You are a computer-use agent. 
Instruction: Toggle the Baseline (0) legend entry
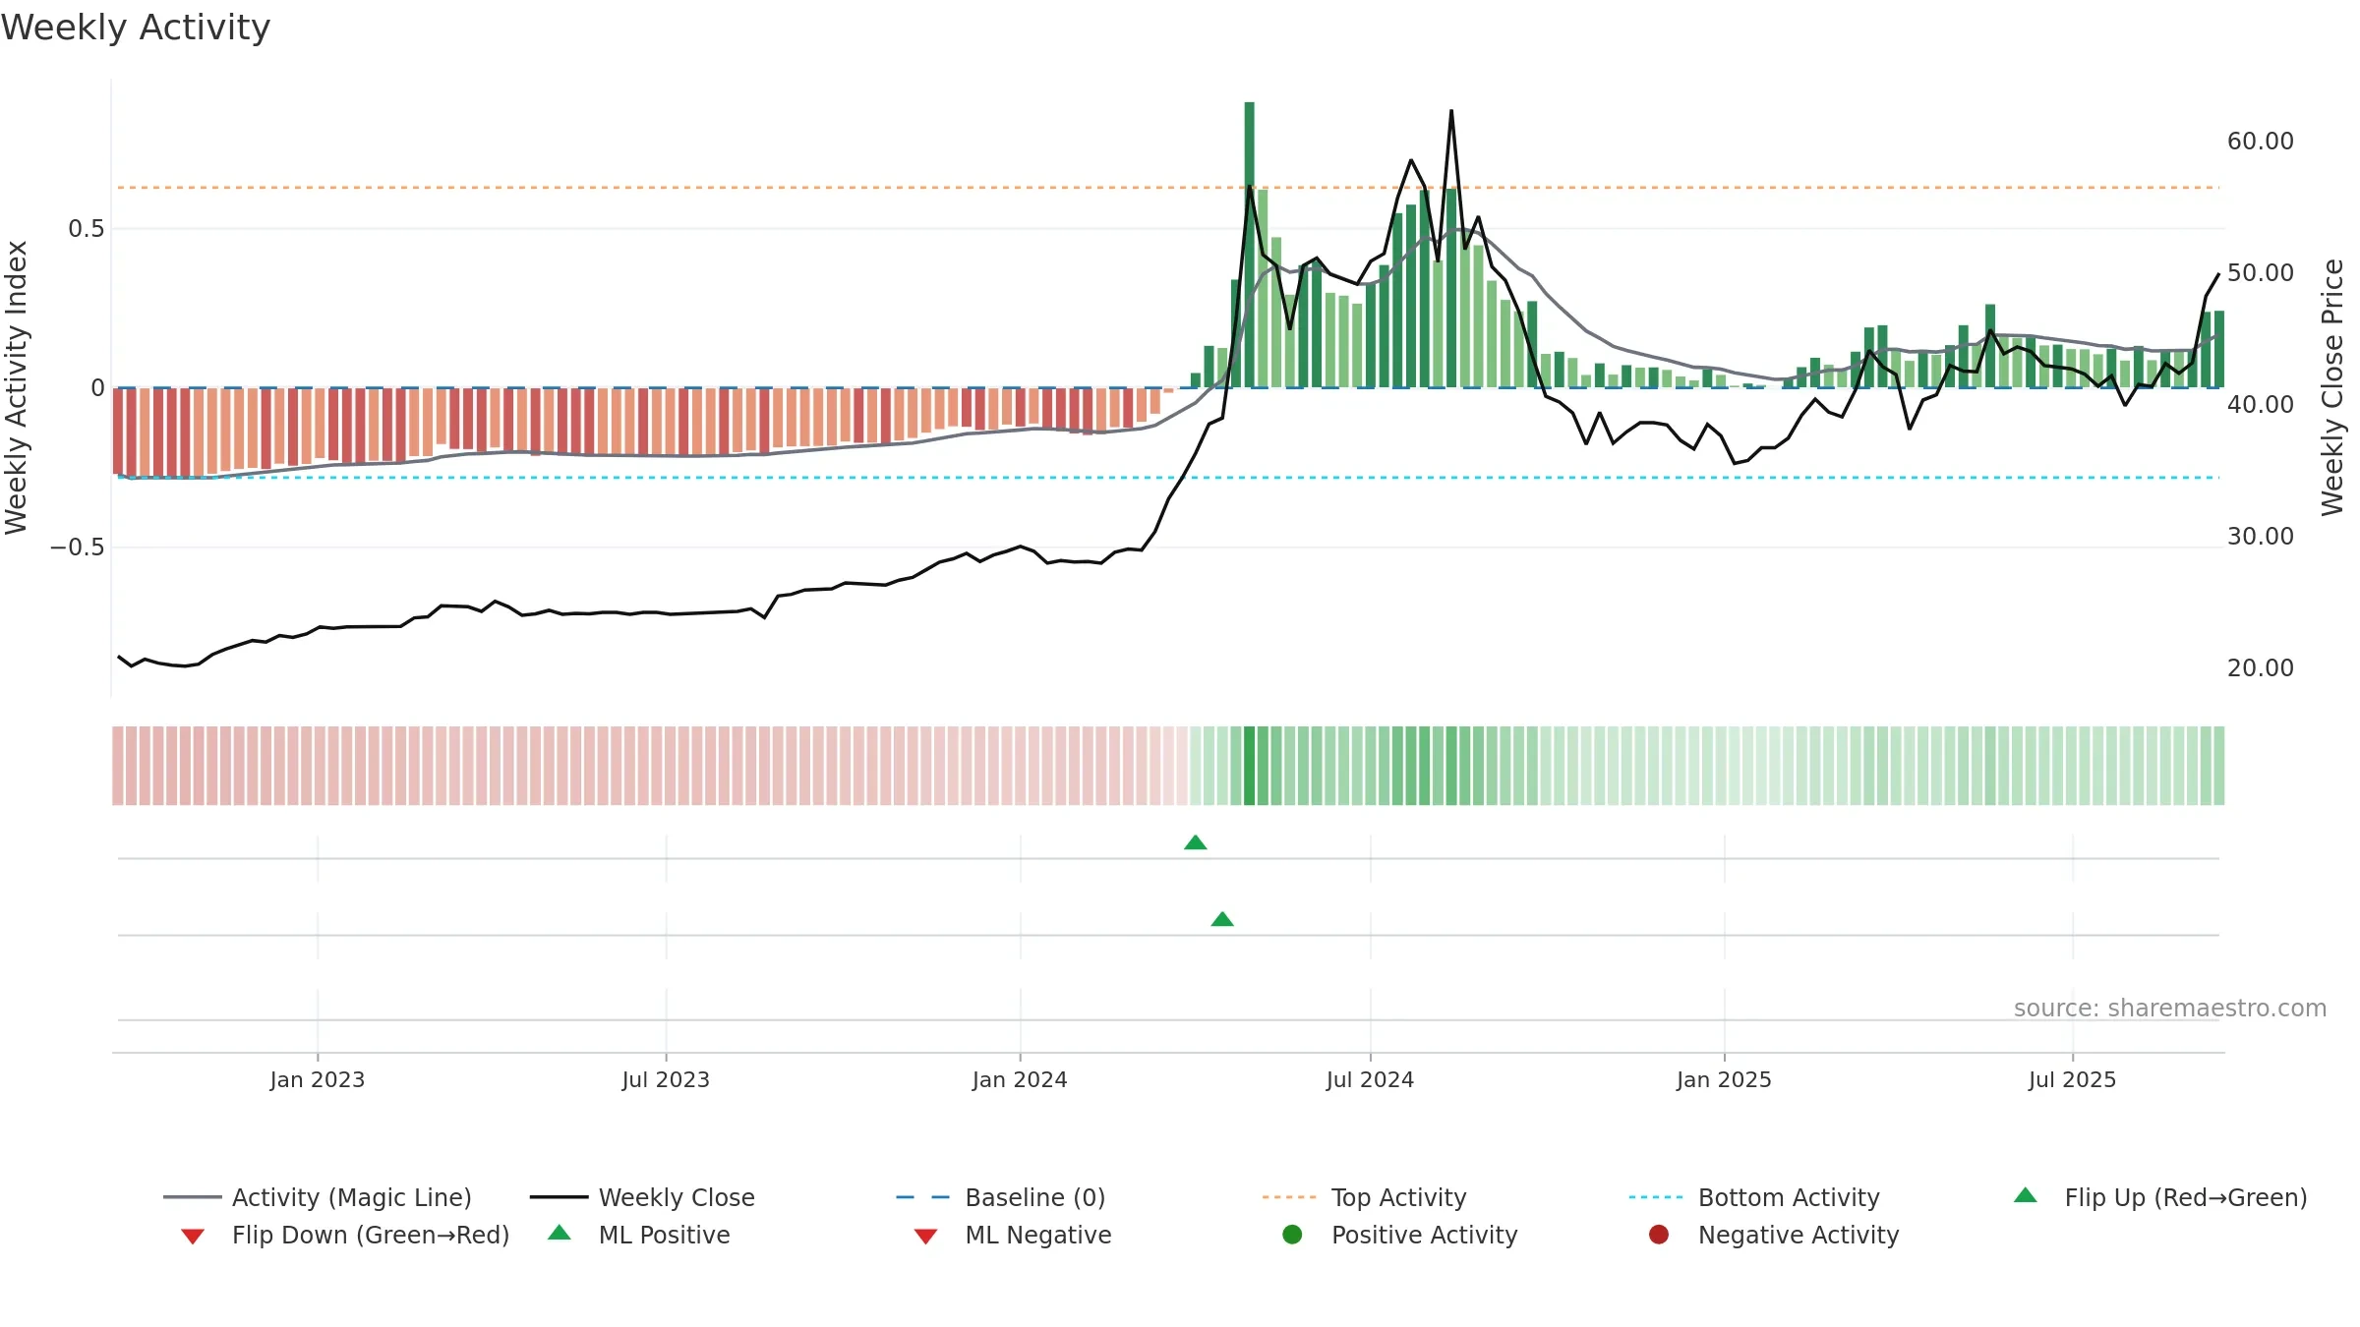click(x=1001, y=1197)
